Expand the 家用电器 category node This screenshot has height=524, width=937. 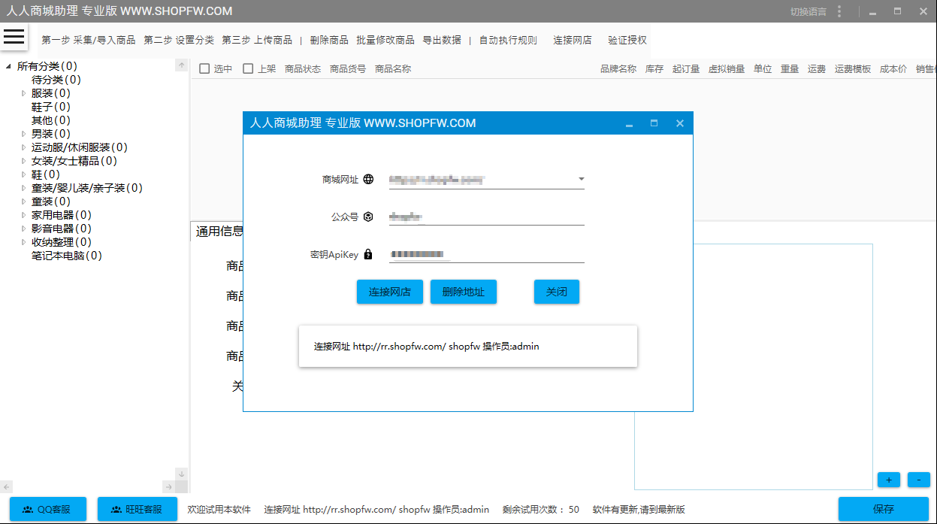click(24, 216)
